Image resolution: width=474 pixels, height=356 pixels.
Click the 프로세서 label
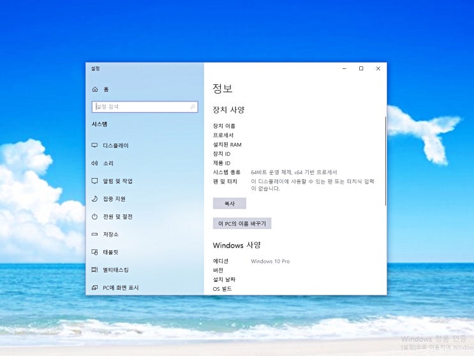tap(223, 135)
